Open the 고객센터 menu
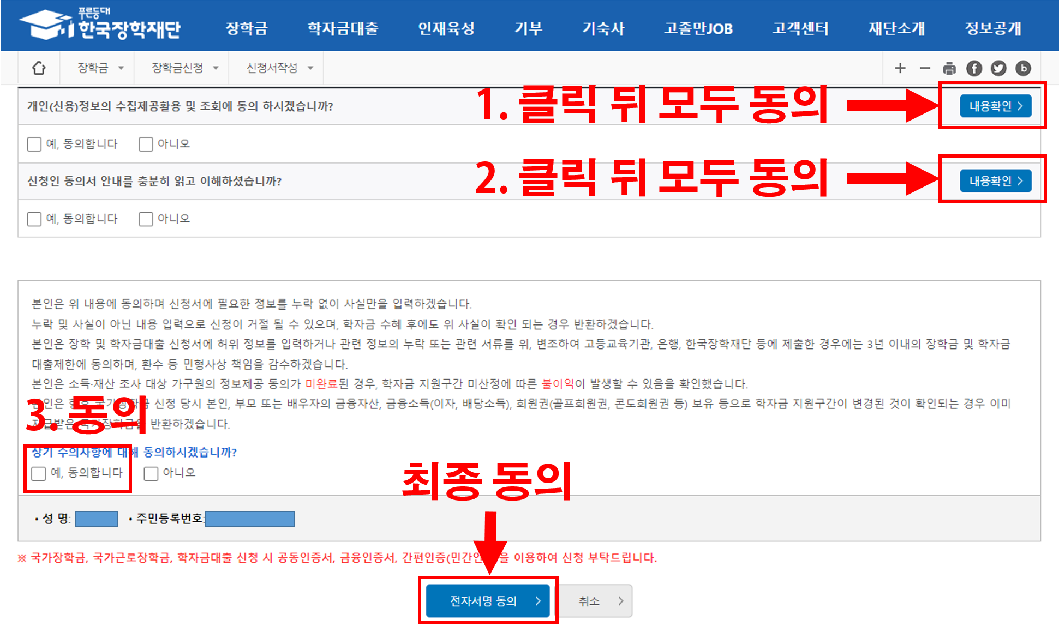 pyautogui.click(x=800, y=28)
